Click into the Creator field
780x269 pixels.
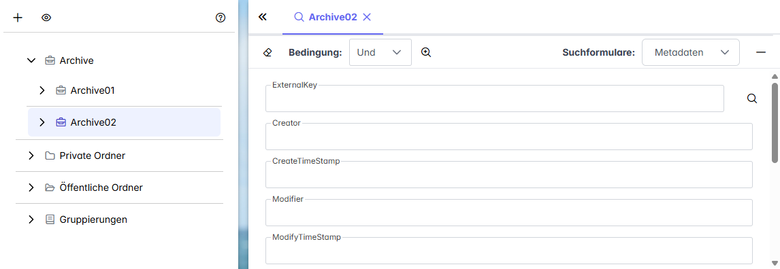[x=509, y=137]
